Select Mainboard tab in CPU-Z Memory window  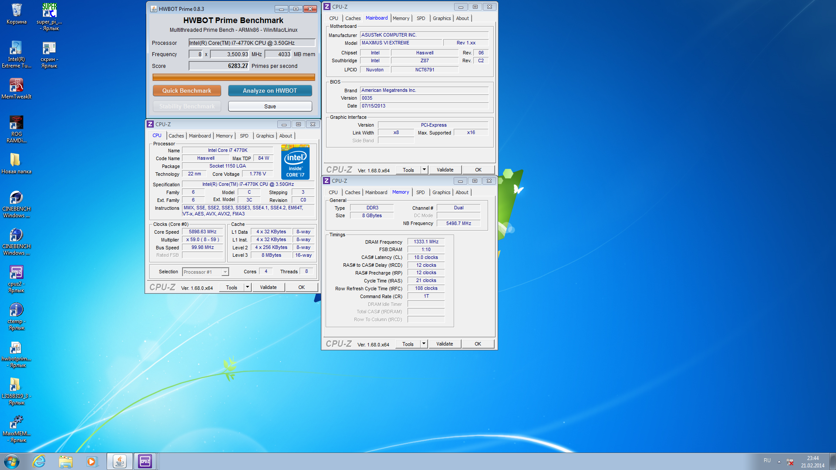coord(376,192)
